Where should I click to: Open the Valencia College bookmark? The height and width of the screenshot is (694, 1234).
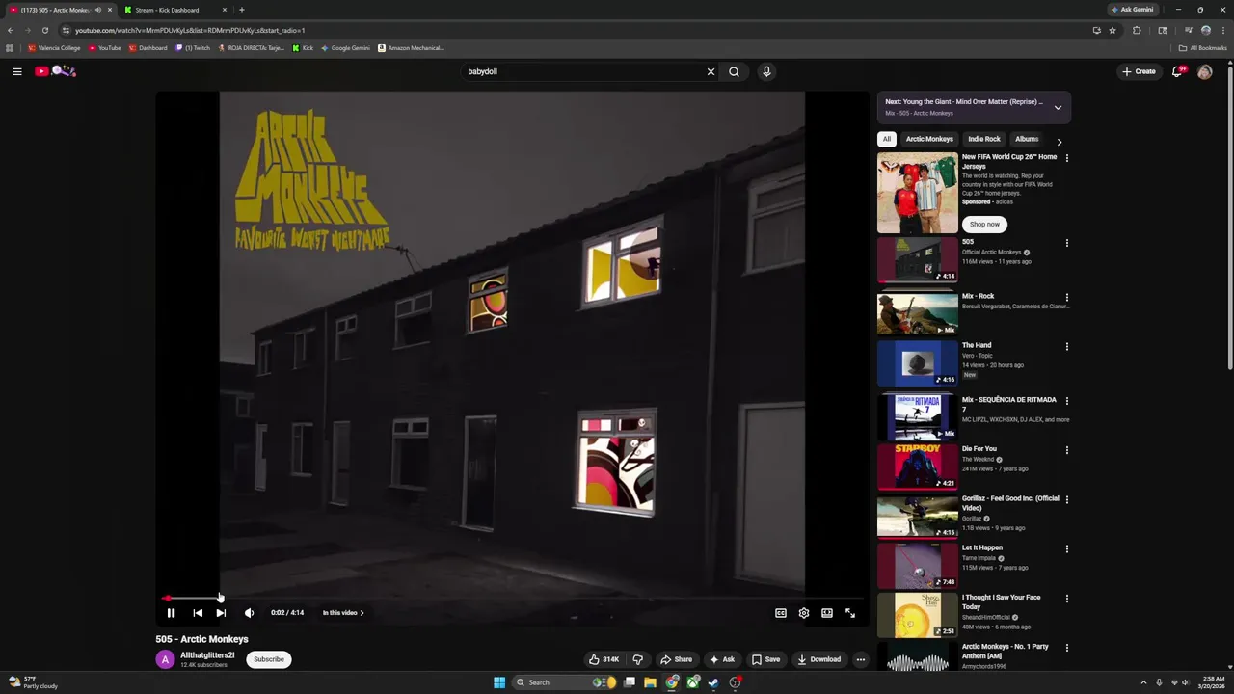click(54, 48)
